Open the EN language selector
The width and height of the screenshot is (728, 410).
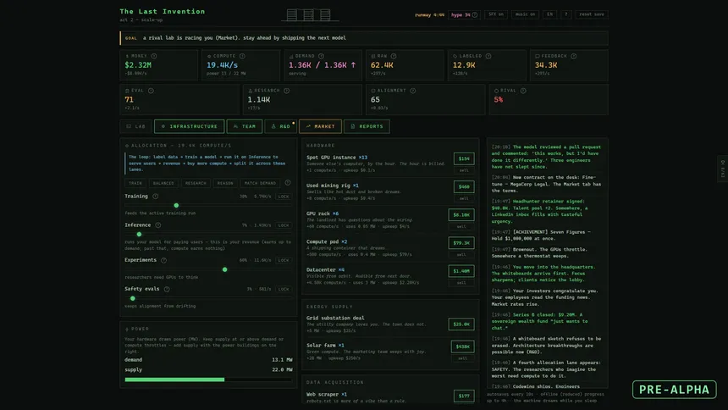(x=549, y=14)
